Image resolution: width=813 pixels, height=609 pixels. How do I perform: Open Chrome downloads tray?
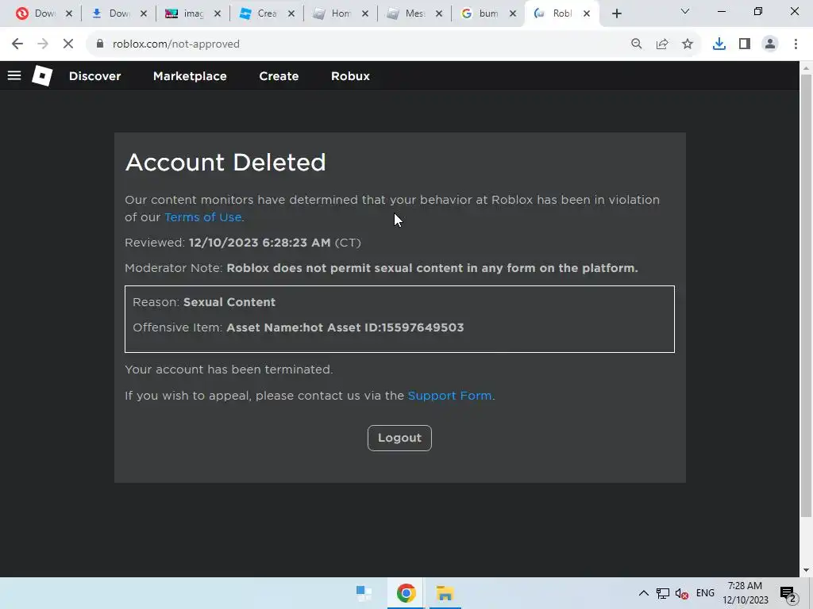point(719,44)
